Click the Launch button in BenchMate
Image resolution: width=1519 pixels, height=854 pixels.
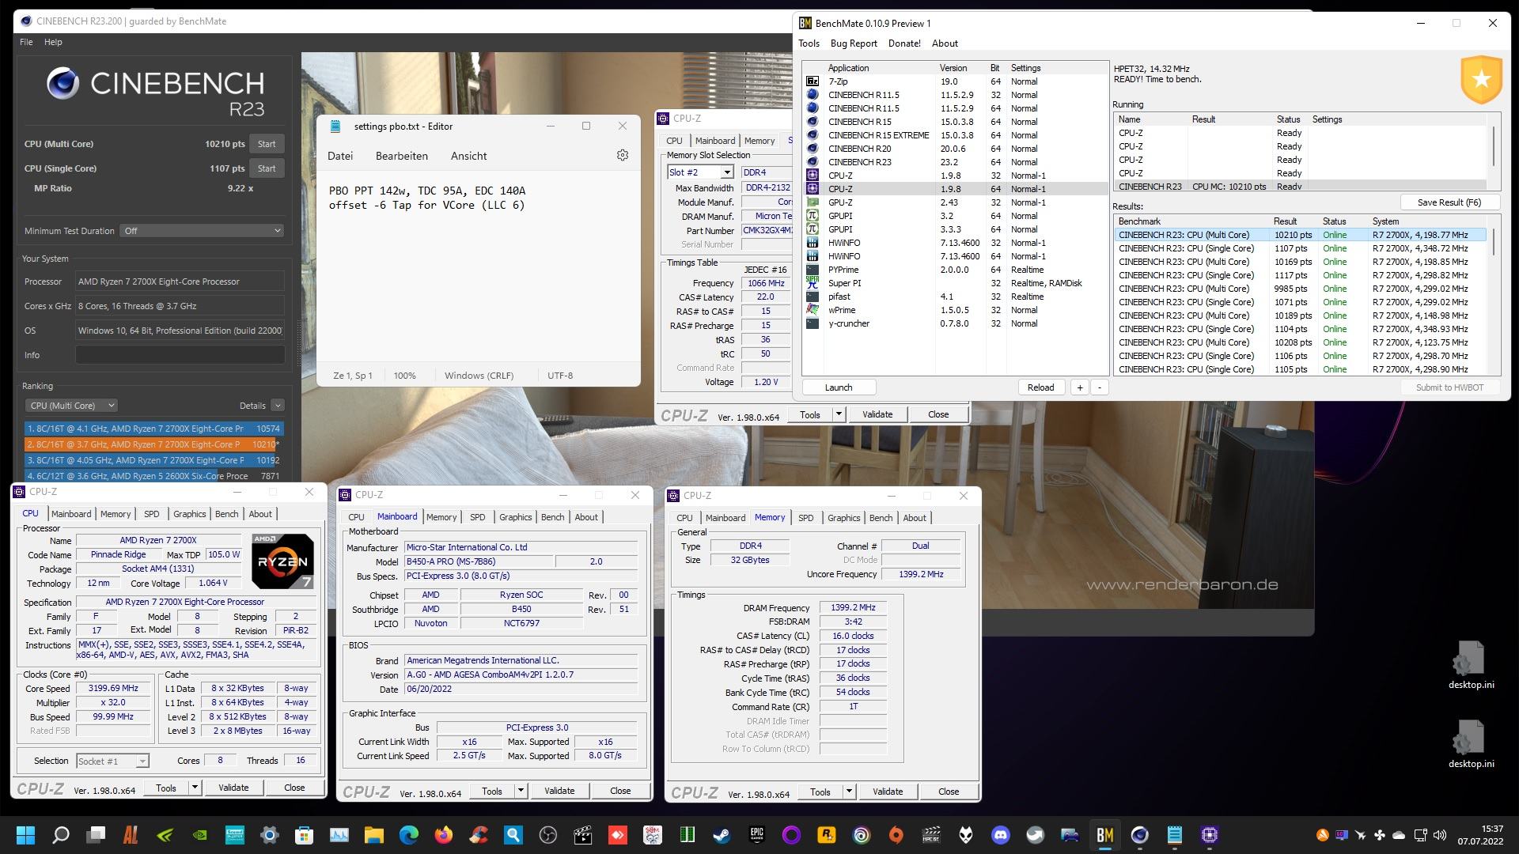pyautogui.click(x=839, y=387)
